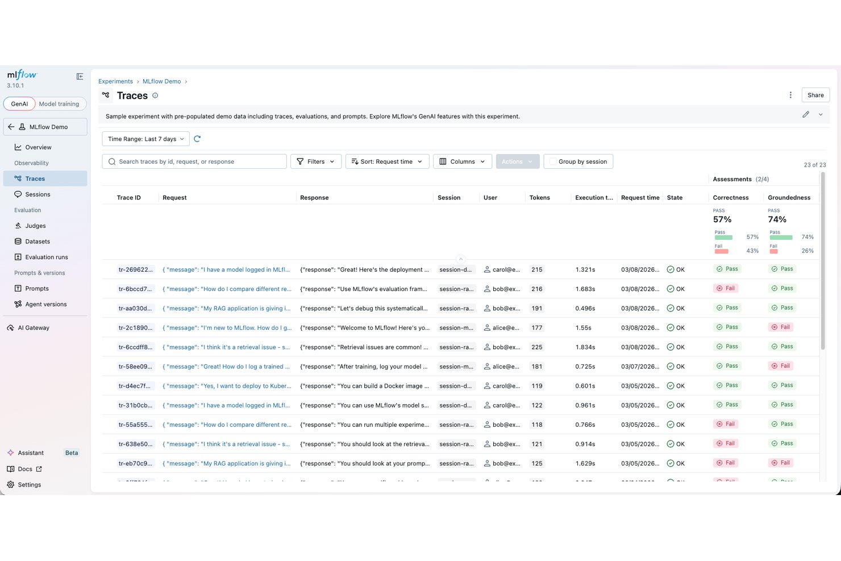Click user icon for carol in tr-269622 row
The height and width of the screenshot is (561, 841).
tap(487, 269)
